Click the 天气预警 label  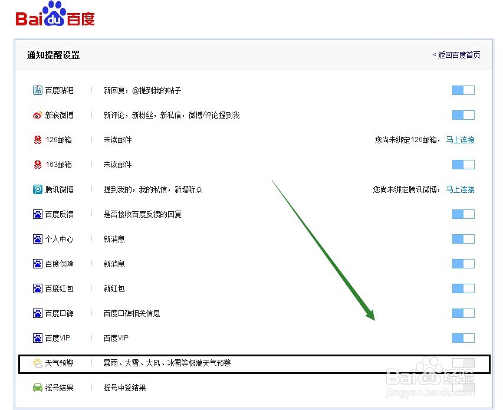coord(60,363)
